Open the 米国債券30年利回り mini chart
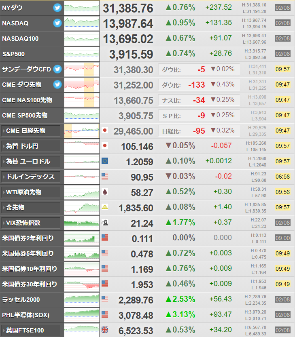 [x=82, y=284]
